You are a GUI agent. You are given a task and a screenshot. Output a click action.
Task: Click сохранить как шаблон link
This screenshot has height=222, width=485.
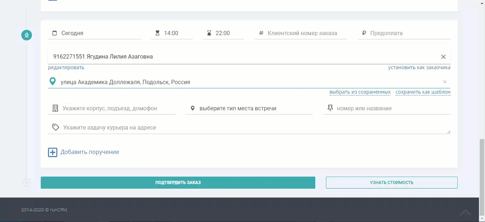(423, 92)
